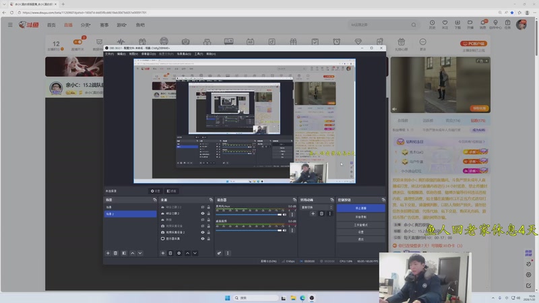Open the 文件 menu in OBS
The height and width of the screenshot is (303, 539).
point(109,54)
